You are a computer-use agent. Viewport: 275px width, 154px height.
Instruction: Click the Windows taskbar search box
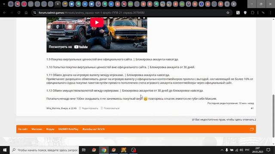45,150
